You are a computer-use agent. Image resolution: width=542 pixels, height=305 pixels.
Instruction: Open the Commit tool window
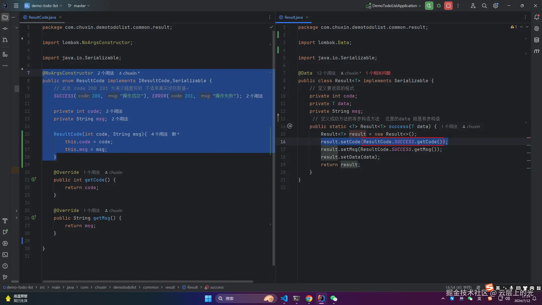5,29
